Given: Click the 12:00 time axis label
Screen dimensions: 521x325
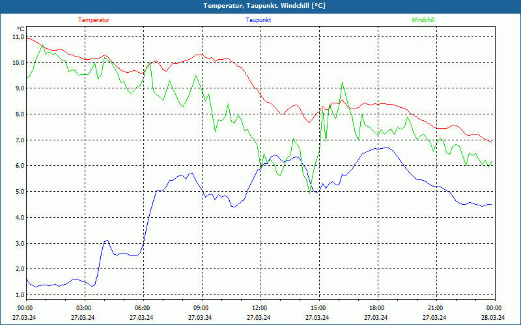Looking at the screenshot, I should [x=260, y=307].
